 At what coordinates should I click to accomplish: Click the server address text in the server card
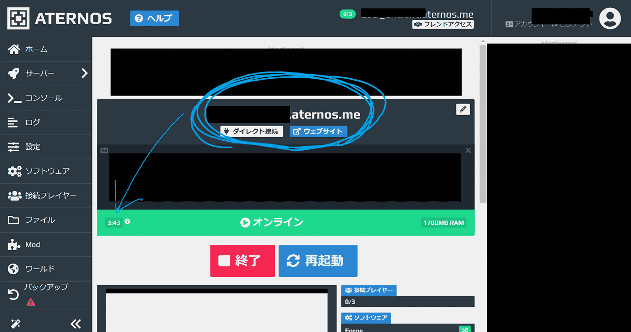coord(283,115)
